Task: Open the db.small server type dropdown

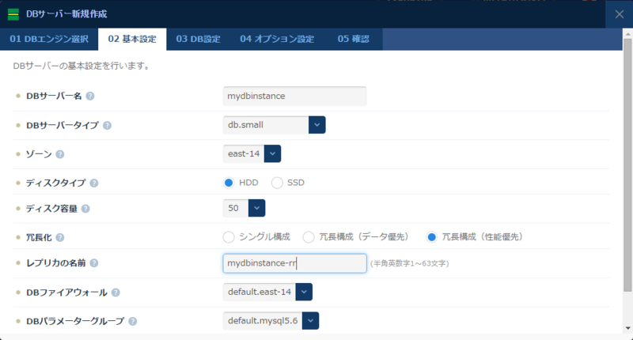Action: point(274,125)
